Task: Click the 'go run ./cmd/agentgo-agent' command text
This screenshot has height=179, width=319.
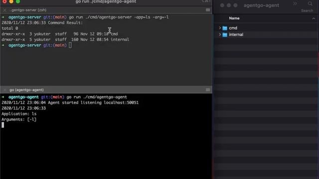Action: [x=97, y=97]
